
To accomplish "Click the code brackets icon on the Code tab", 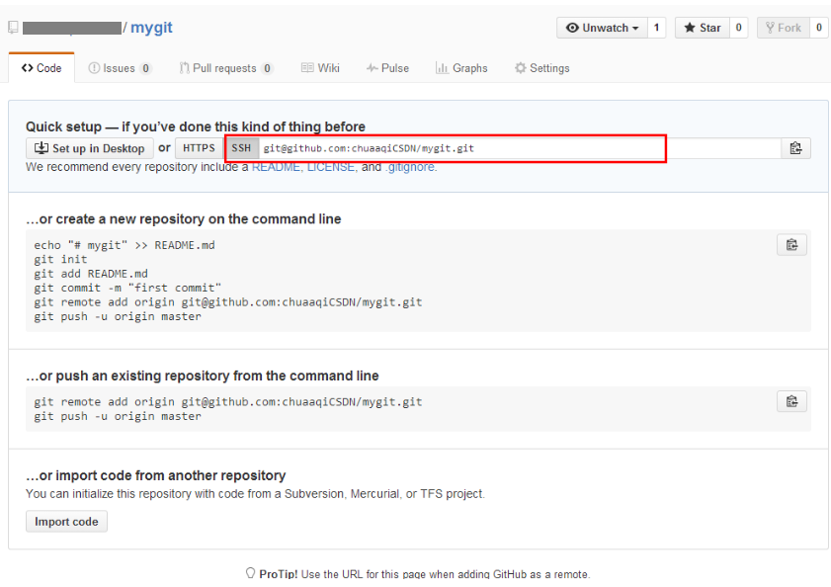I will (27, 68).
